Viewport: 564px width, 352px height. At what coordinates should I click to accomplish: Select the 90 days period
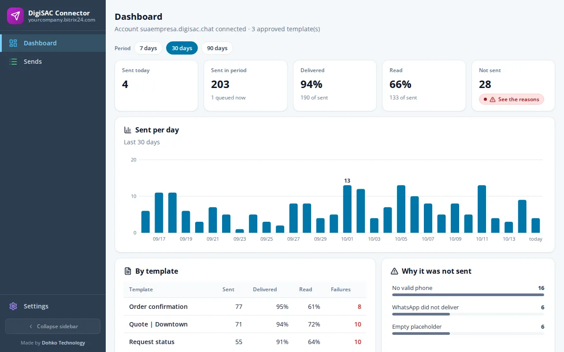pyautogui.click(x=217, y=48)
